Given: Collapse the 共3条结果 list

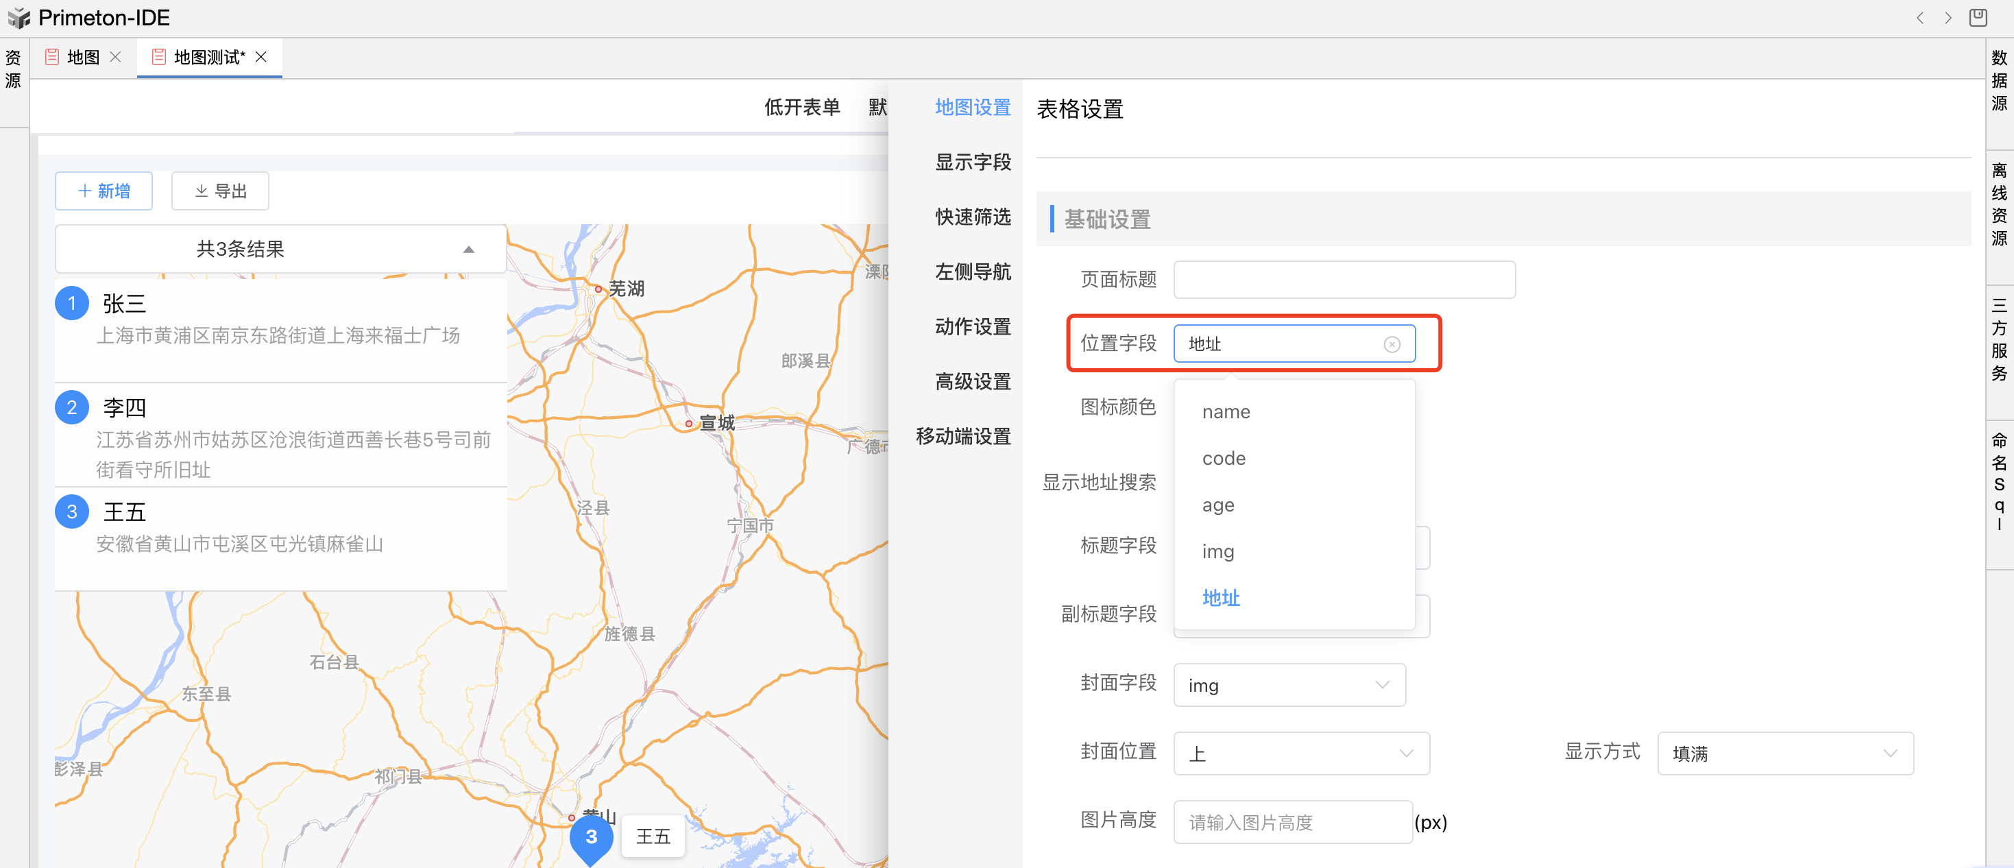Looking at the screenshot, I should [x=468, y=250].
